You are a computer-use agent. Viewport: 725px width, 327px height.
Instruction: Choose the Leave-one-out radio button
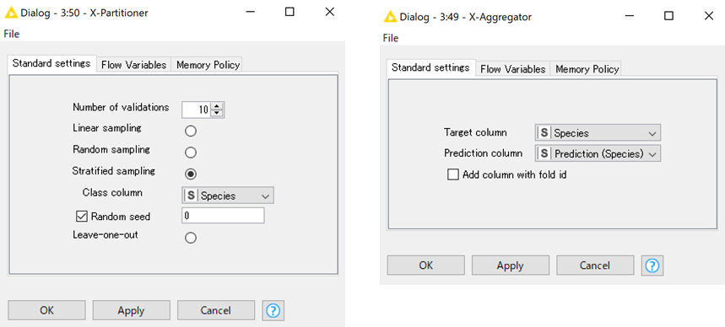pyautogui.click(x=191, y=238)
